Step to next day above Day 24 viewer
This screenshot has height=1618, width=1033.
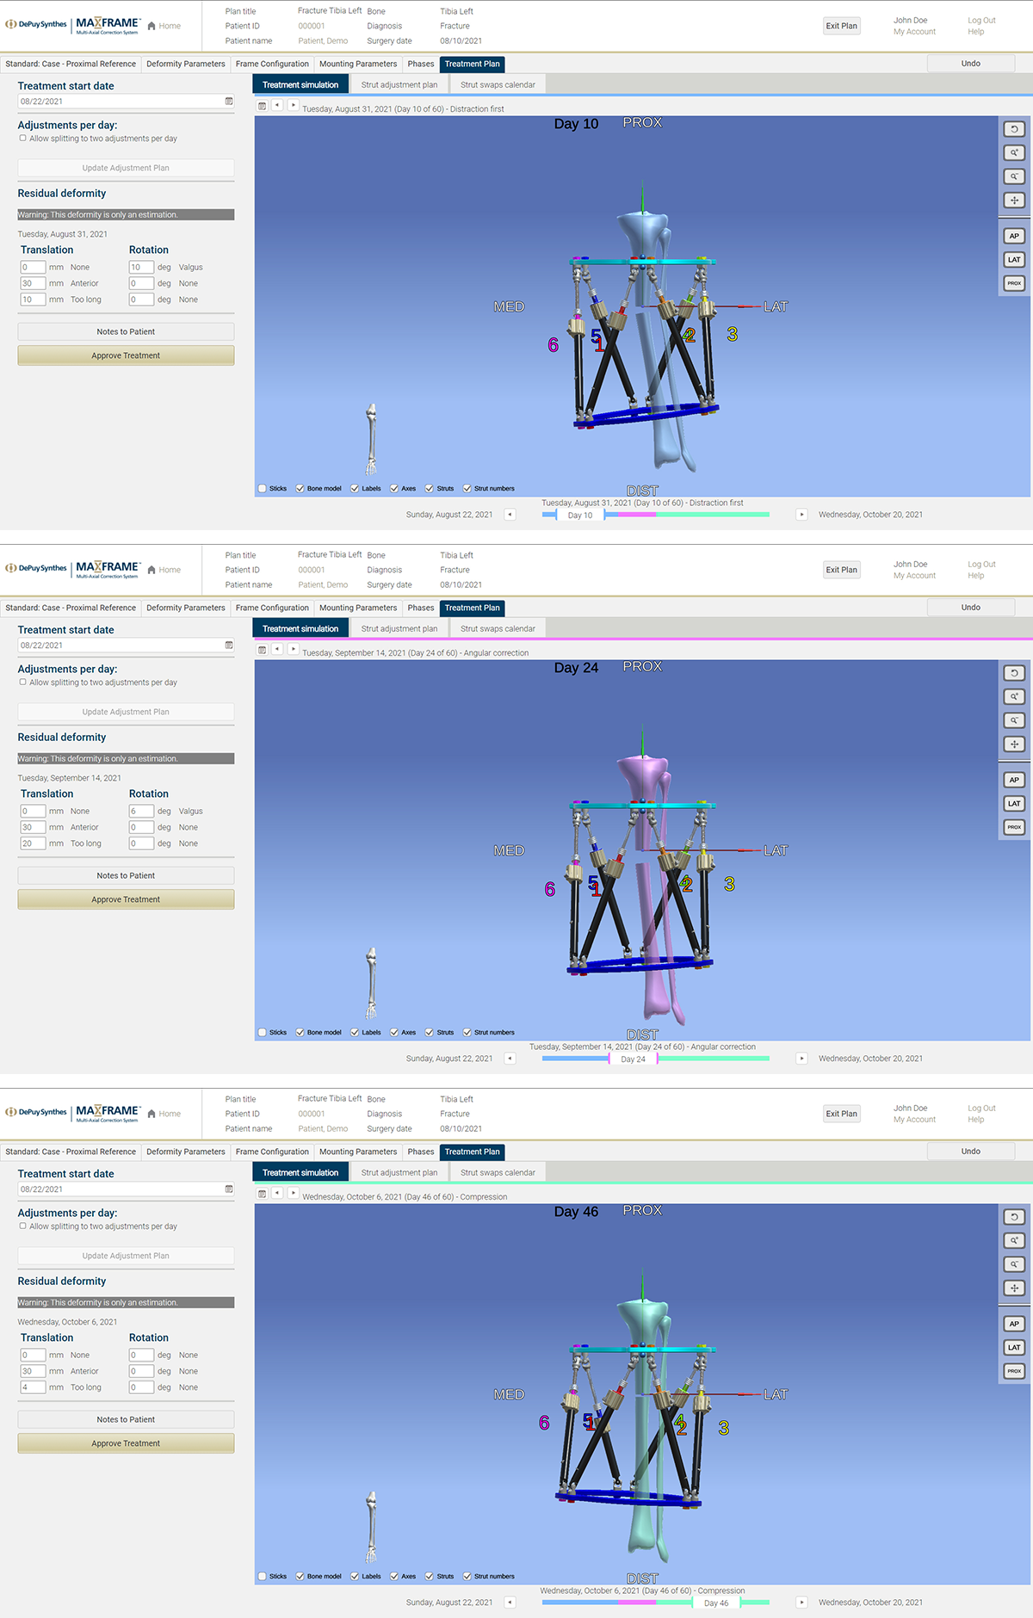pos(293,649)
